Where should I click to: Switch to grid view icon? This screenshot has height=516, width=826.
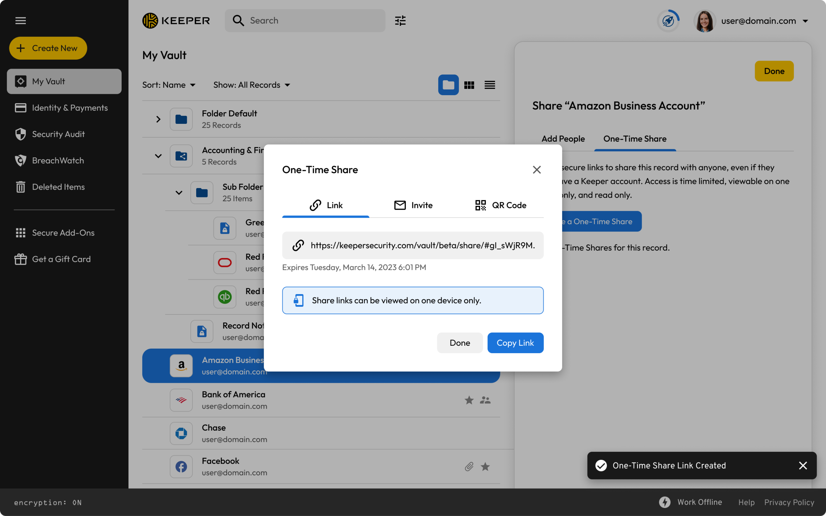tap(469, 85)
